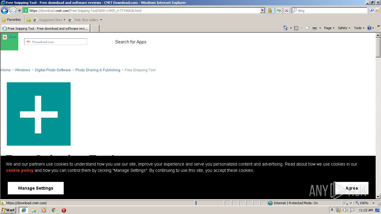Click the vertical scrollbar down arrow
This screenshot has height=214, width=381.
[x=378, y=196]
